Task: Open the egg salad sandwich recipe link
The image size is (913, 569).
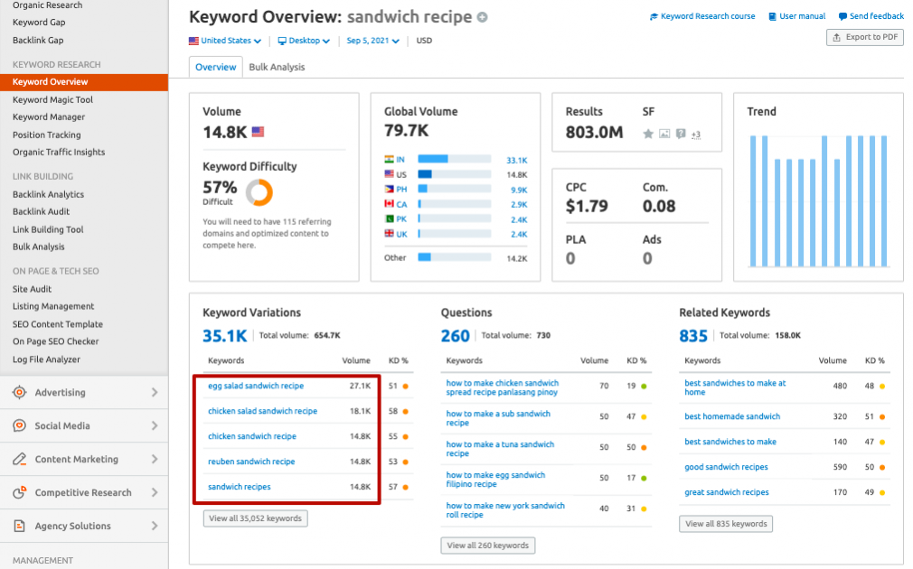Action: [x=256, y=386]
